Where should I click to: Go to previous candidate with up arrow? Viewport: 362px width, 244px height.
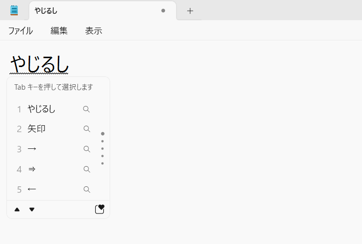click(17, 209)
